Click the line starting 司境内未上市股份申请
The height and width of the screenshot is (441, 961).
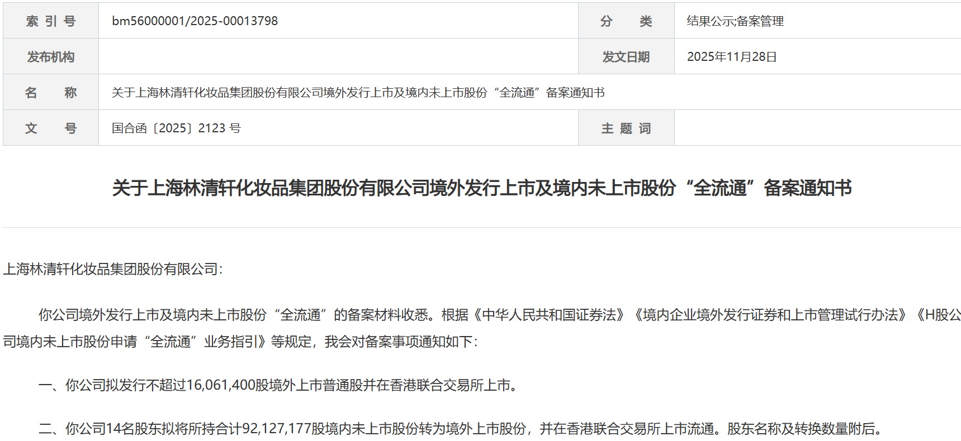tap(240, 342)
